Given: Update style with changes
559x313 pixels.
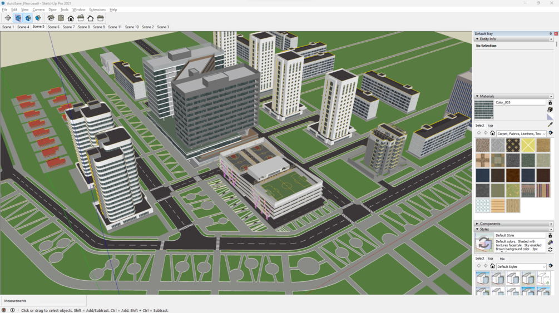Looking at the screenshot, I should click(550, 250).
